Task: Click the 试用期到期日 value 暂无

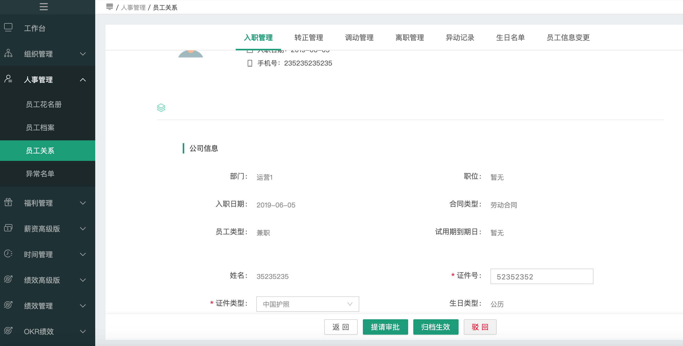Action: click(x=497, y=233)
